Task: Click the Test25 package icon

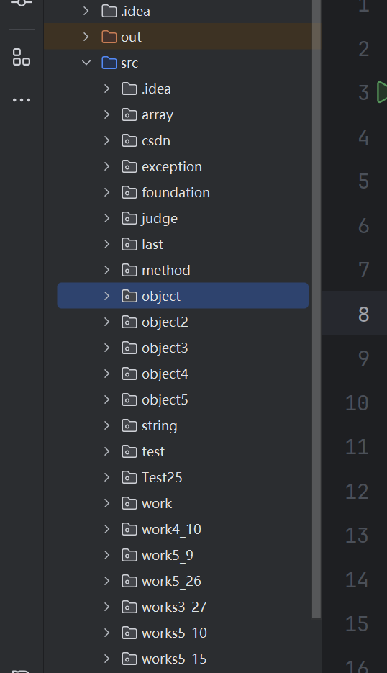Action: click(x=129, y=477)
